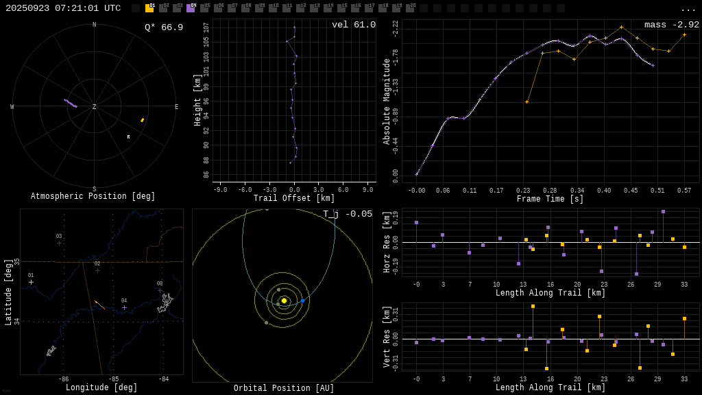Image resolution: width=702 pixels, height=395 pixels.
Task: Click station 01 cross marker on the map
Action: pos(31,282)
